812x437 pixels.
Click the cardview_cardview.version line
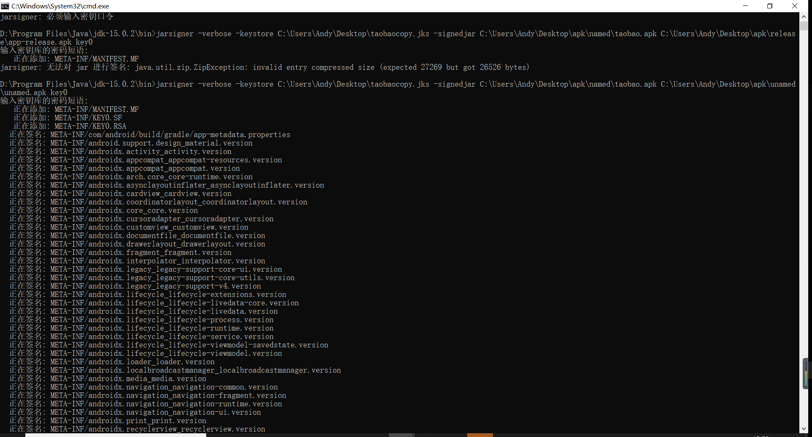tap(120, 193)
